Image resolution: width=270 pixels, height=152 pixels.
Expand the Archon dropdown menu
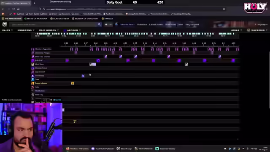click(x=72, y=30)
